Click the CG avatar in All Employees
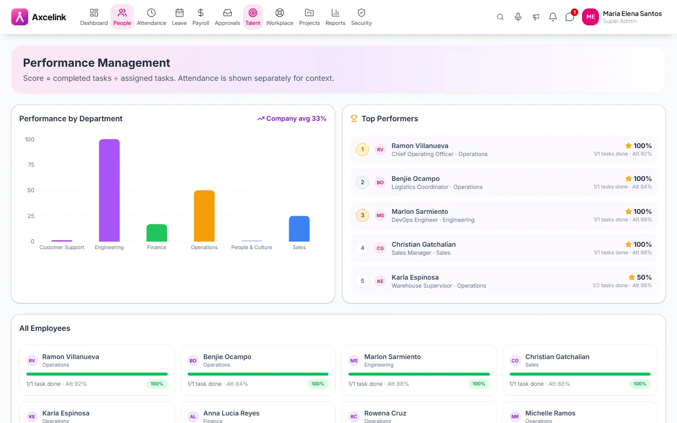677x423 pixels. 515,361
